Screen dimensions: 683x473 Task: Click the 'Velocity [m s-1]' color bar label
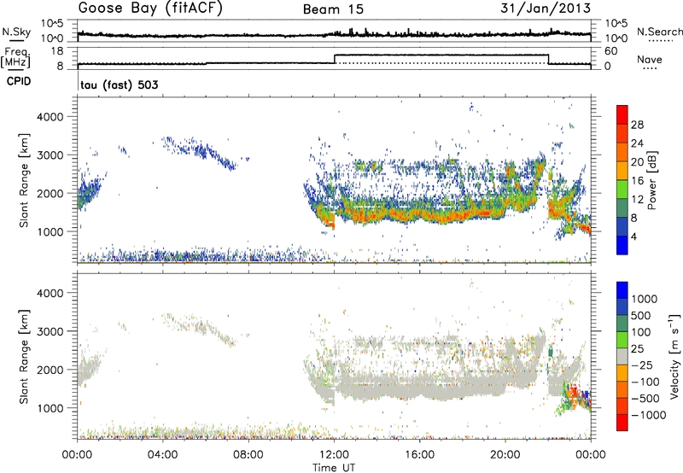click(x=674, y=356)
